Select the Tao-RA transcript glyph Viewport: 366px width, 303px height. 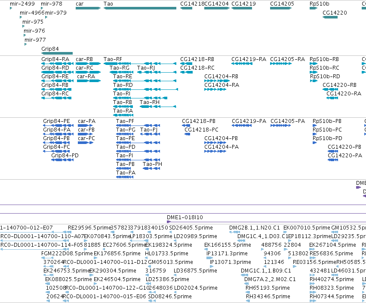[123, 115]
